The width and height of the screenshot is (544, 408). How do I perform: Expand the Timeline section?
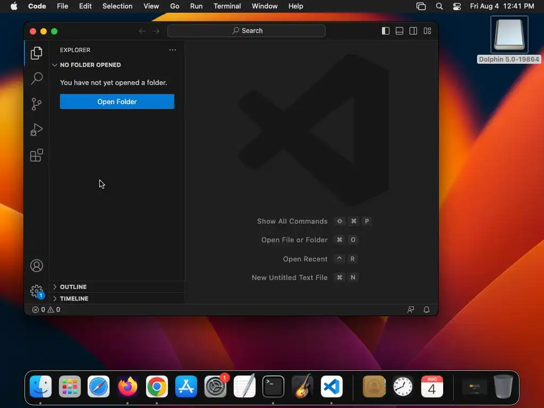117,299
